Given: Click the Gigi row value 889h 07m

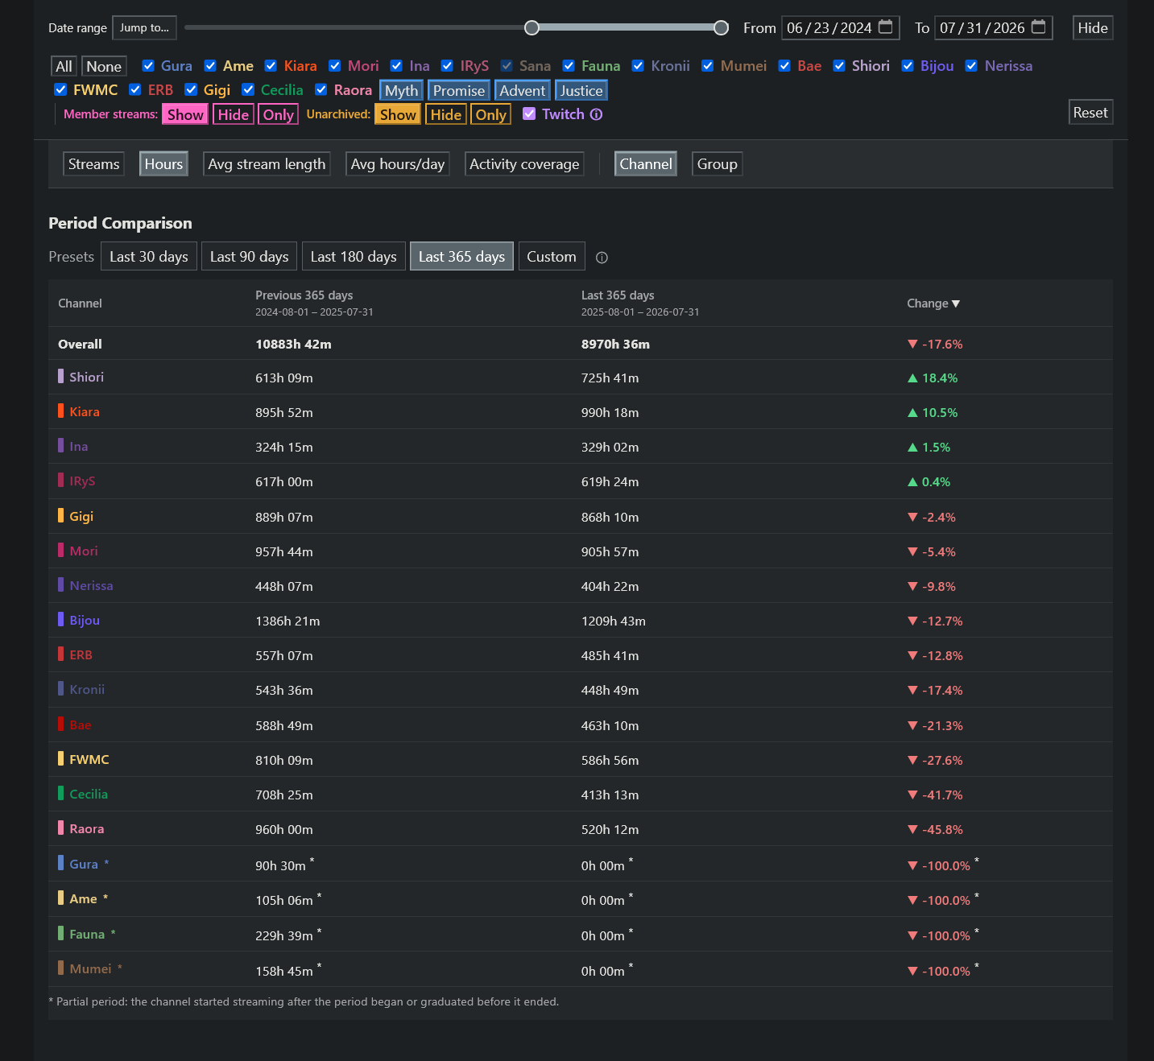Looking at the screenshot, I should (284, 517).
